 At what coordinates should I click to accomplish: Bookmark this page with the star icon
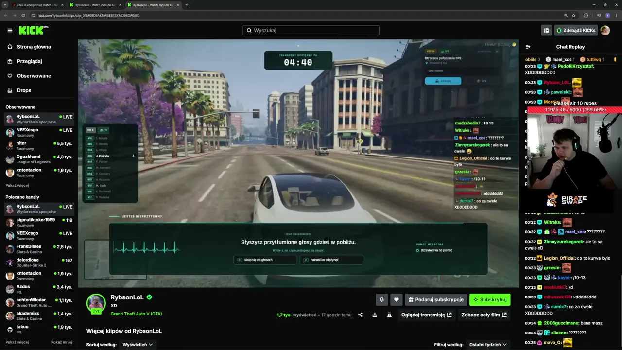tap(574, 15)
